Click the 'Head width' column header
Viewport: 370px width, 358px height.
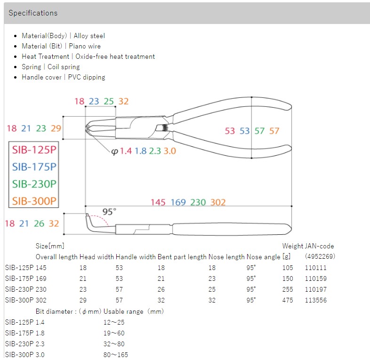point(97,257)
